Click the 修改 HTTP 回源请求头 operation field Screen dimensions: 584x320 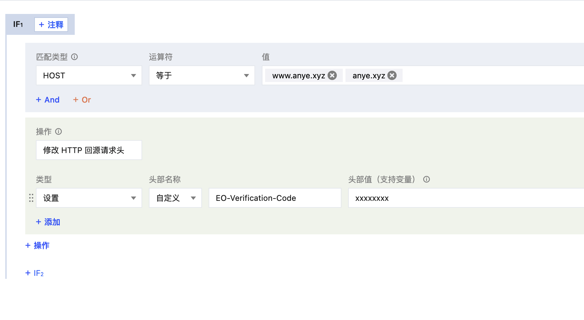(89, 150)
